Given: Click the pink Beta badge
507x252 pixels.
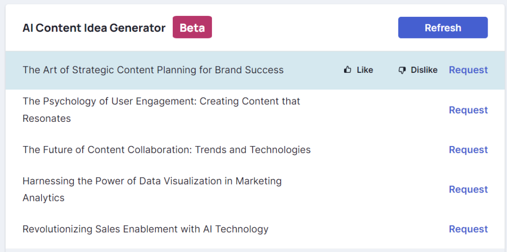Looking at the screenshot, I should (x=192, y=27).
